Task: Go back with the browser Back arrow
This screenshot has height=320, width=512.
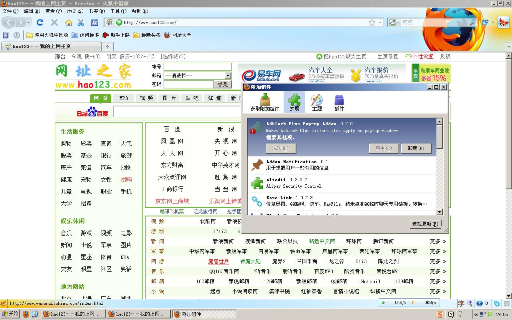Action: pyautogui.click(x=9, y=22)
